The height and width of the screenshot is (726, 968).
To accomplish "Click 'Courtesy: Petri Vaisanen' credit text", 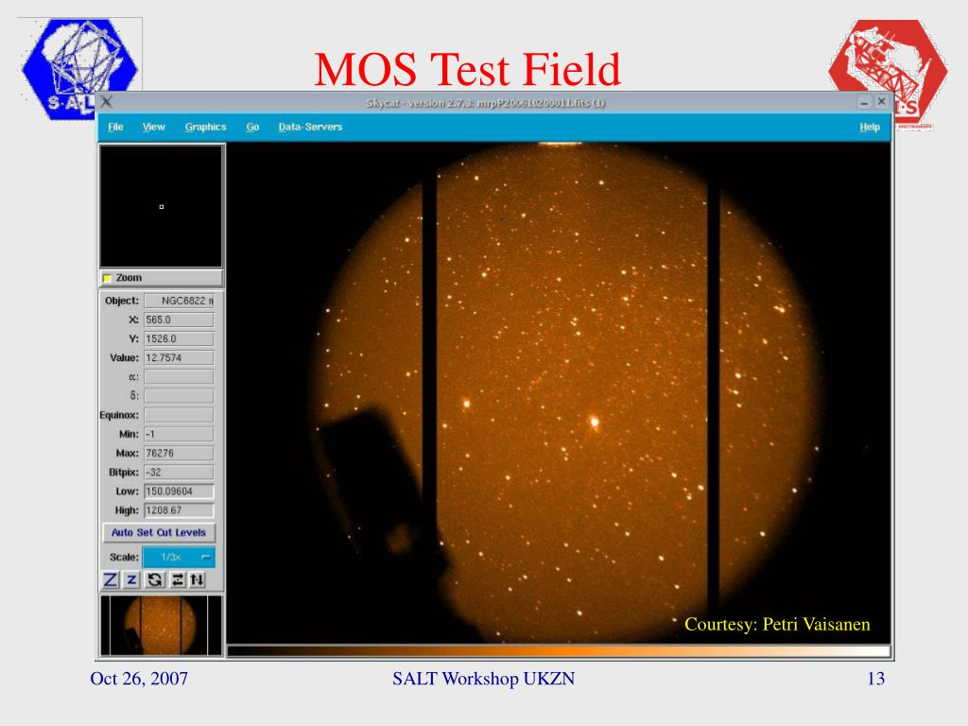I will pos(777,624).
